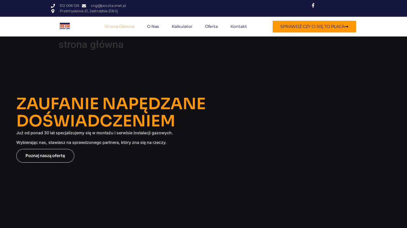Image resolution: width=407 pixels, height=228 pixels.
Task: Open the Kontakt menu link
Action: tap(239, 27)
